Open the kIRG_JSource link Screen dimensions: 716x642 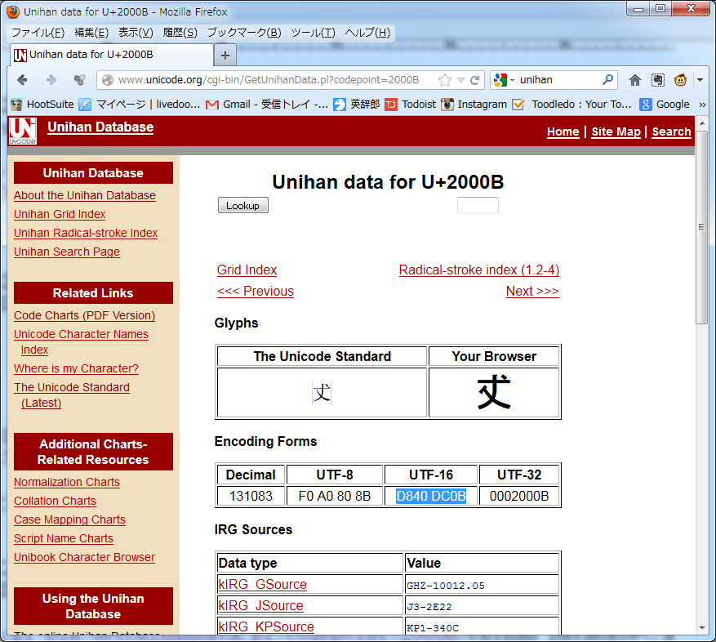[x=260, y=606]
